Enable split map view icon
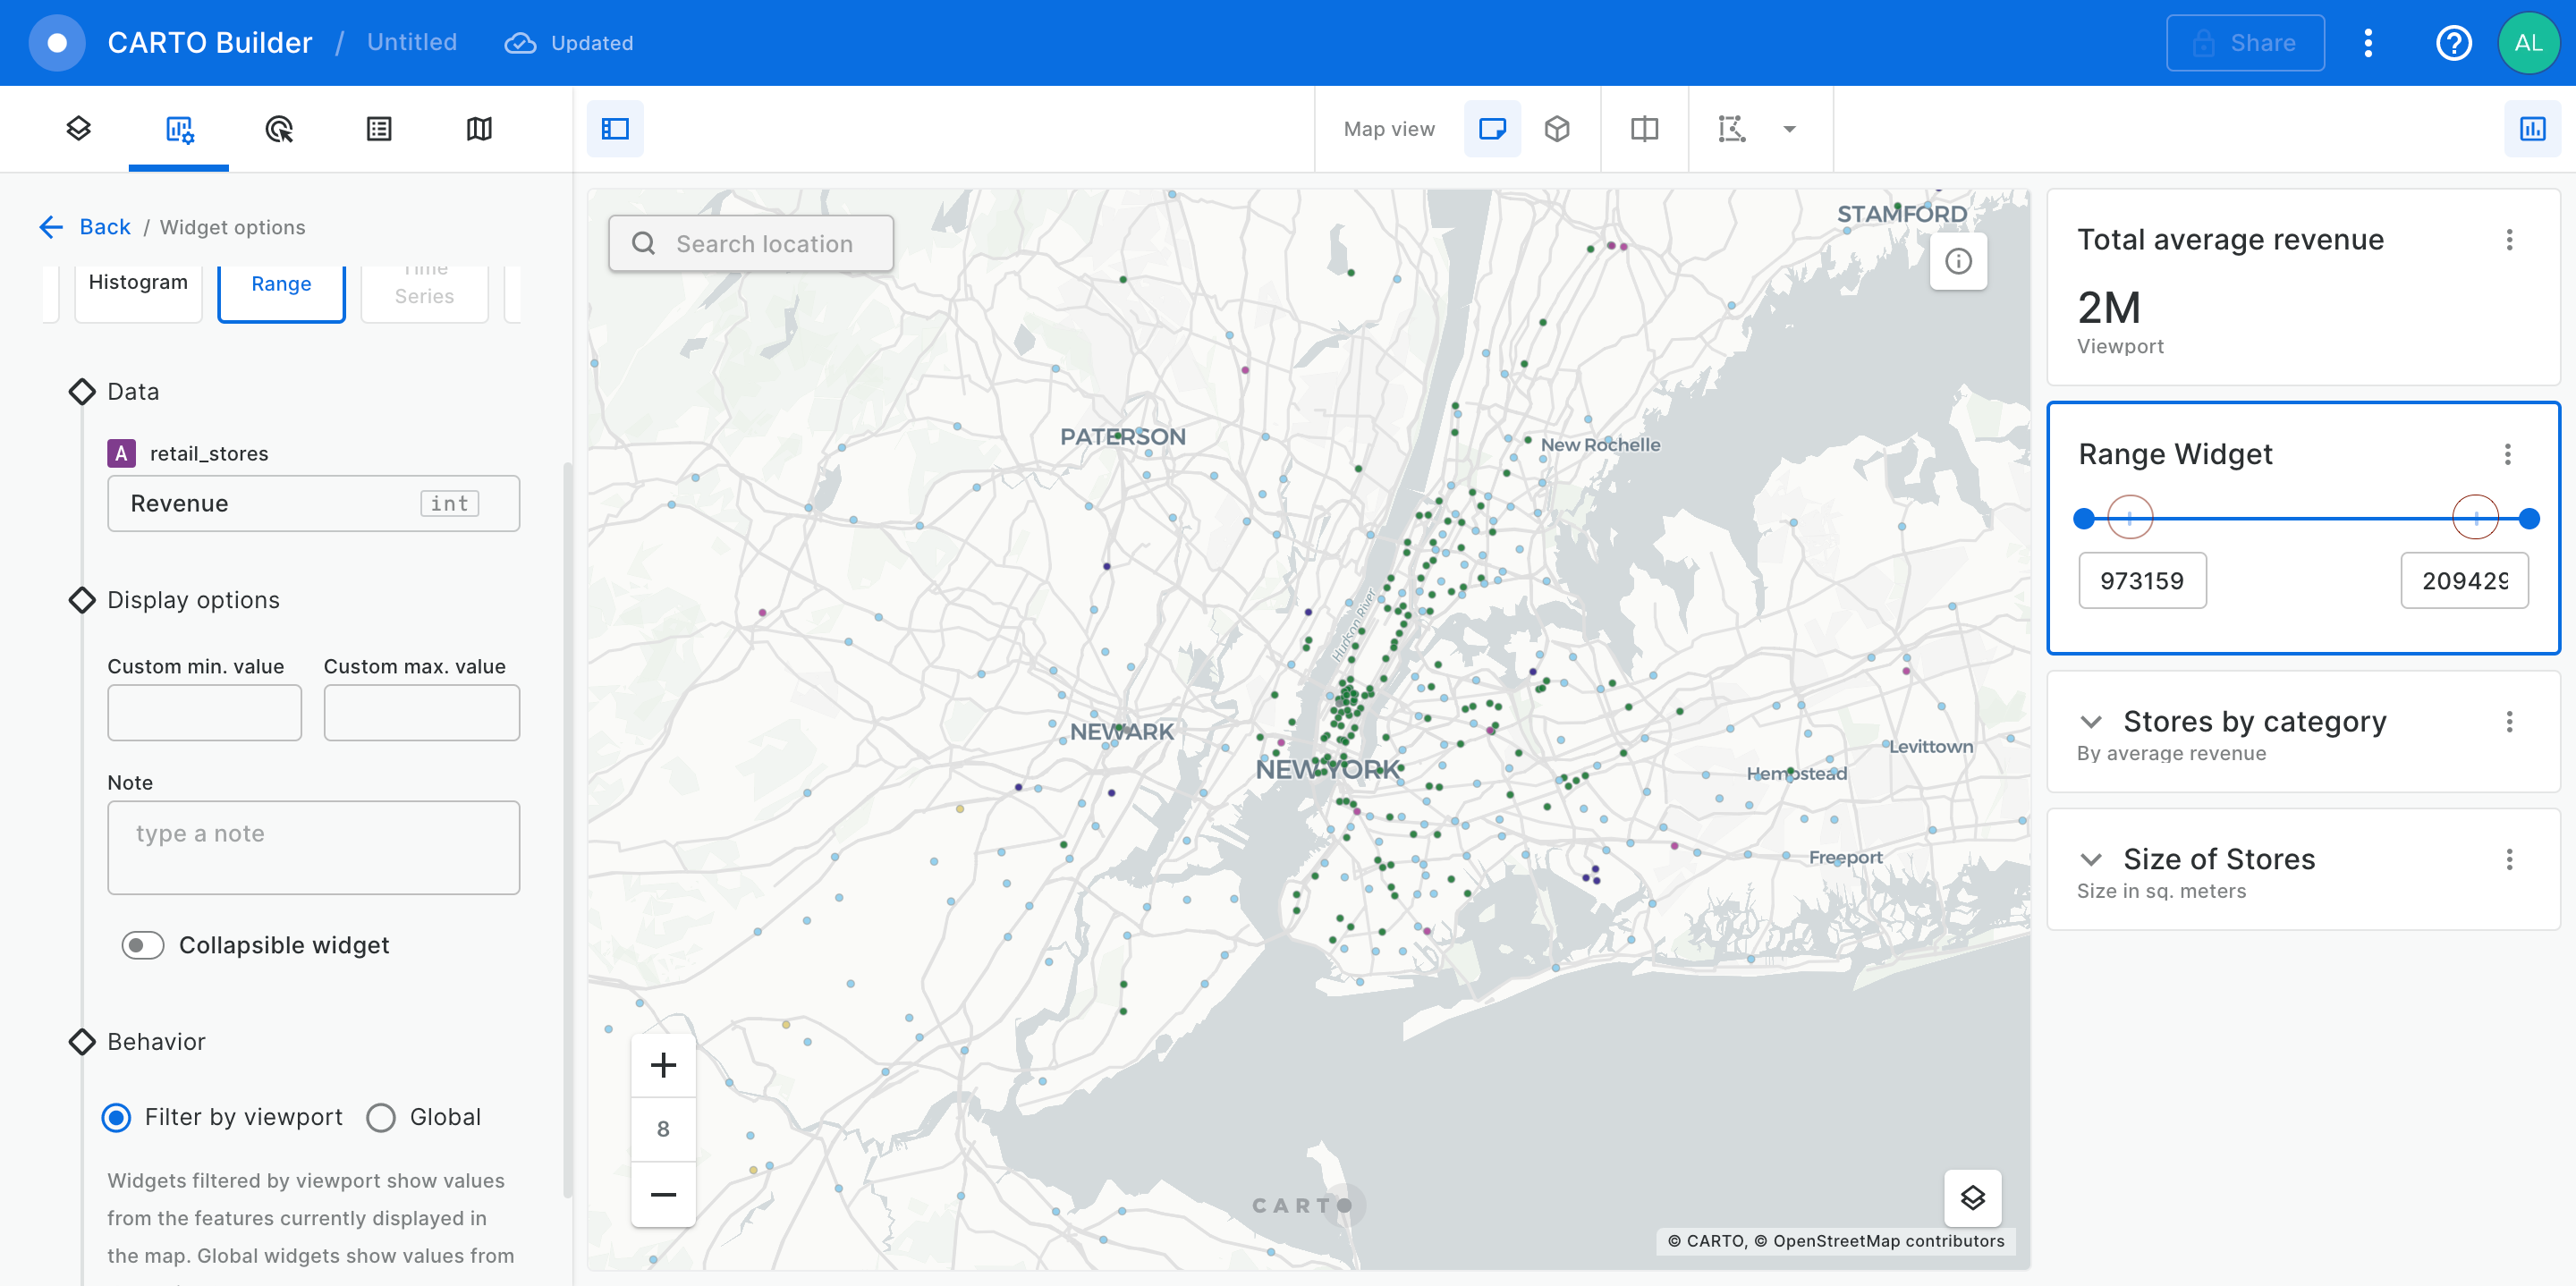This screenshot has width=2576, height=1286. tap(1644, 129)
